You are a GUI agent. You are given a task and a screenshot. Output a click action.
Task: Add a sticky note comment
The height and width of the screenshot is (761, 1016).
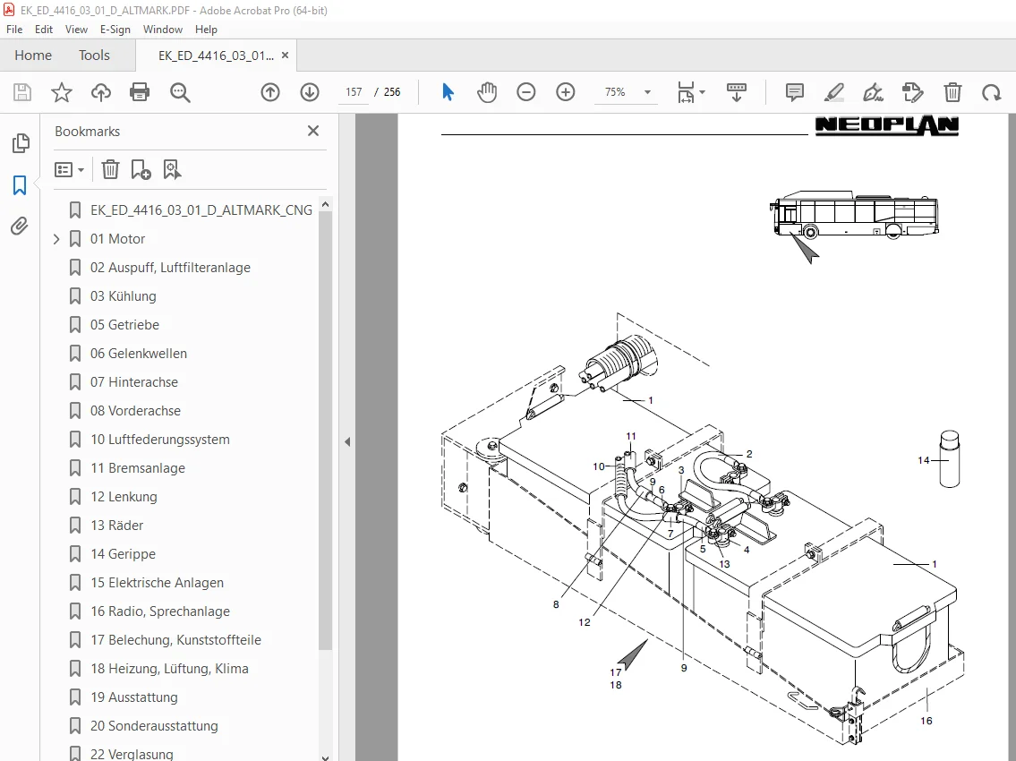tap(794, 92)
